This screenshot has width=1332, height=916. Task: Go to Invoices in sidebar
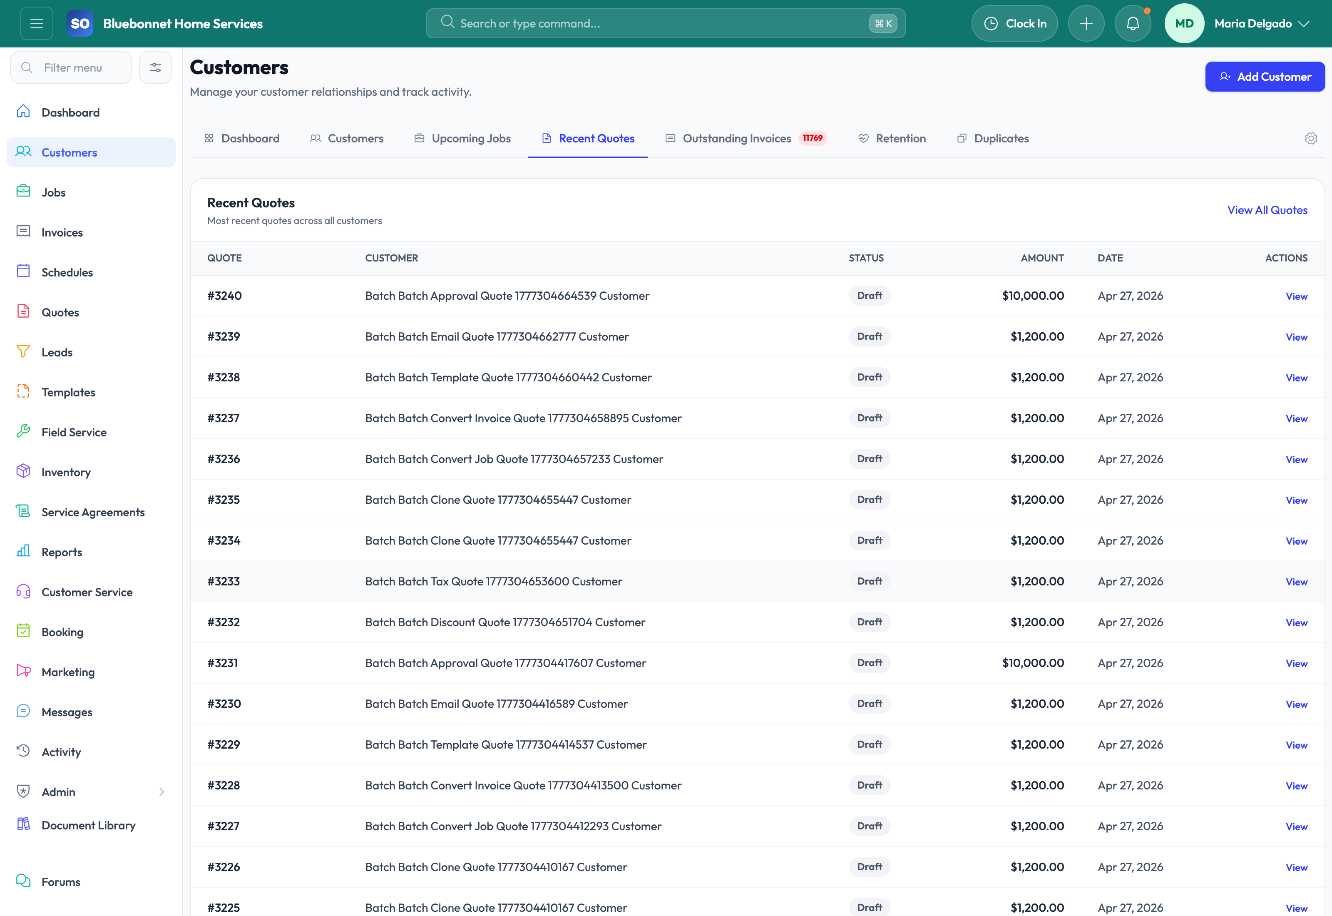(91, 232)
